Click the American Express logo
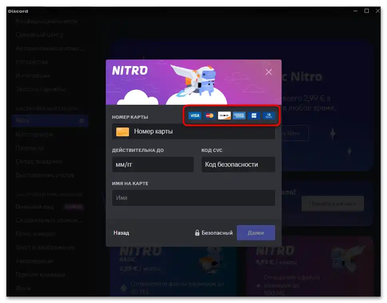Screen dimensions: 387x303 click(x=239, y=115)
